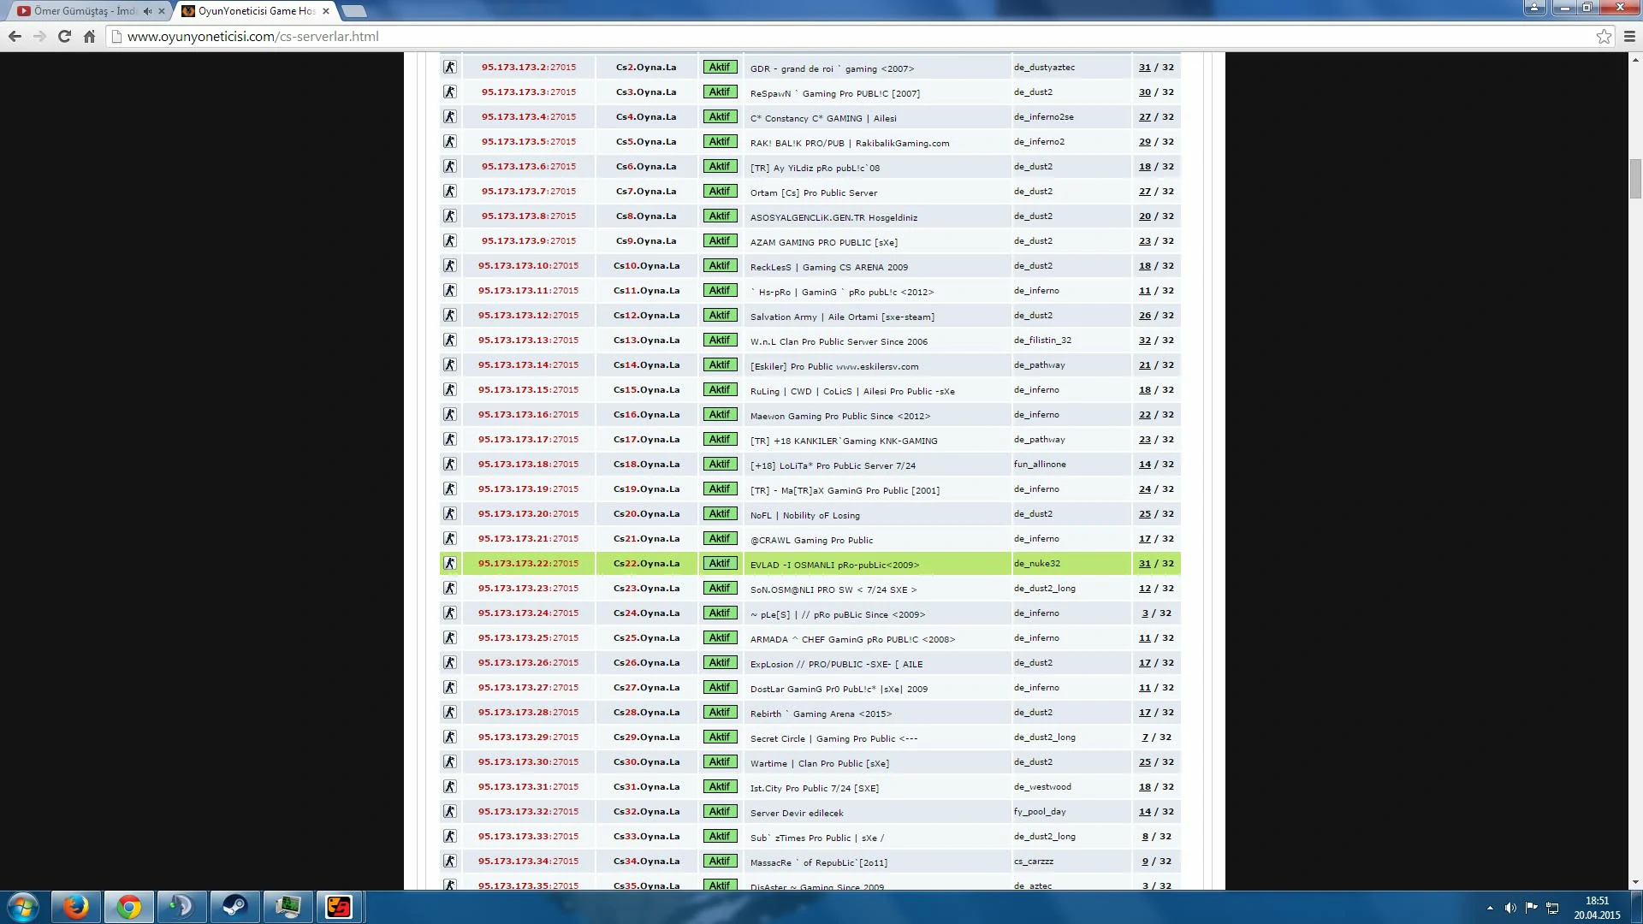Open player count 32 / 32 for W.n.L Clan
This screenshot has height=924, width=1643.
(x=1156, y=341)
